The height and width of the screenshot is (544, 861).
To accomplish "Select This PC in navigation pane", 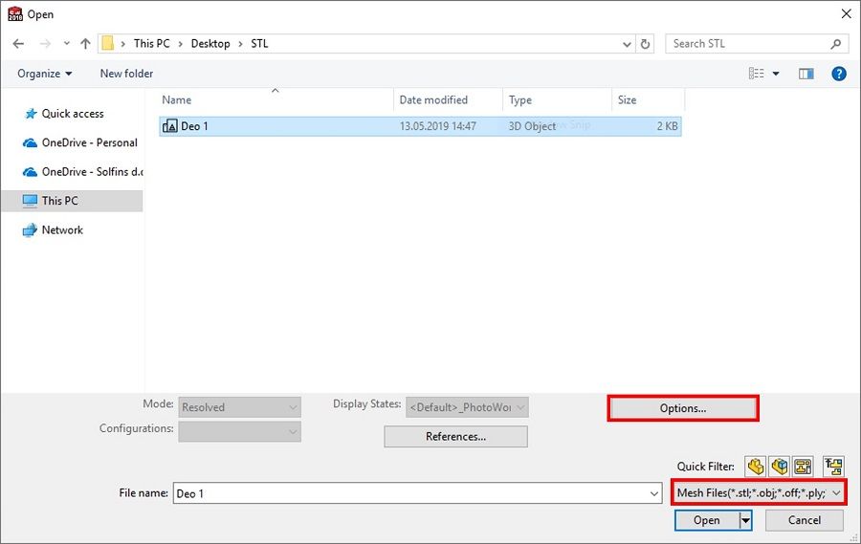I will [x=59, y=201].
